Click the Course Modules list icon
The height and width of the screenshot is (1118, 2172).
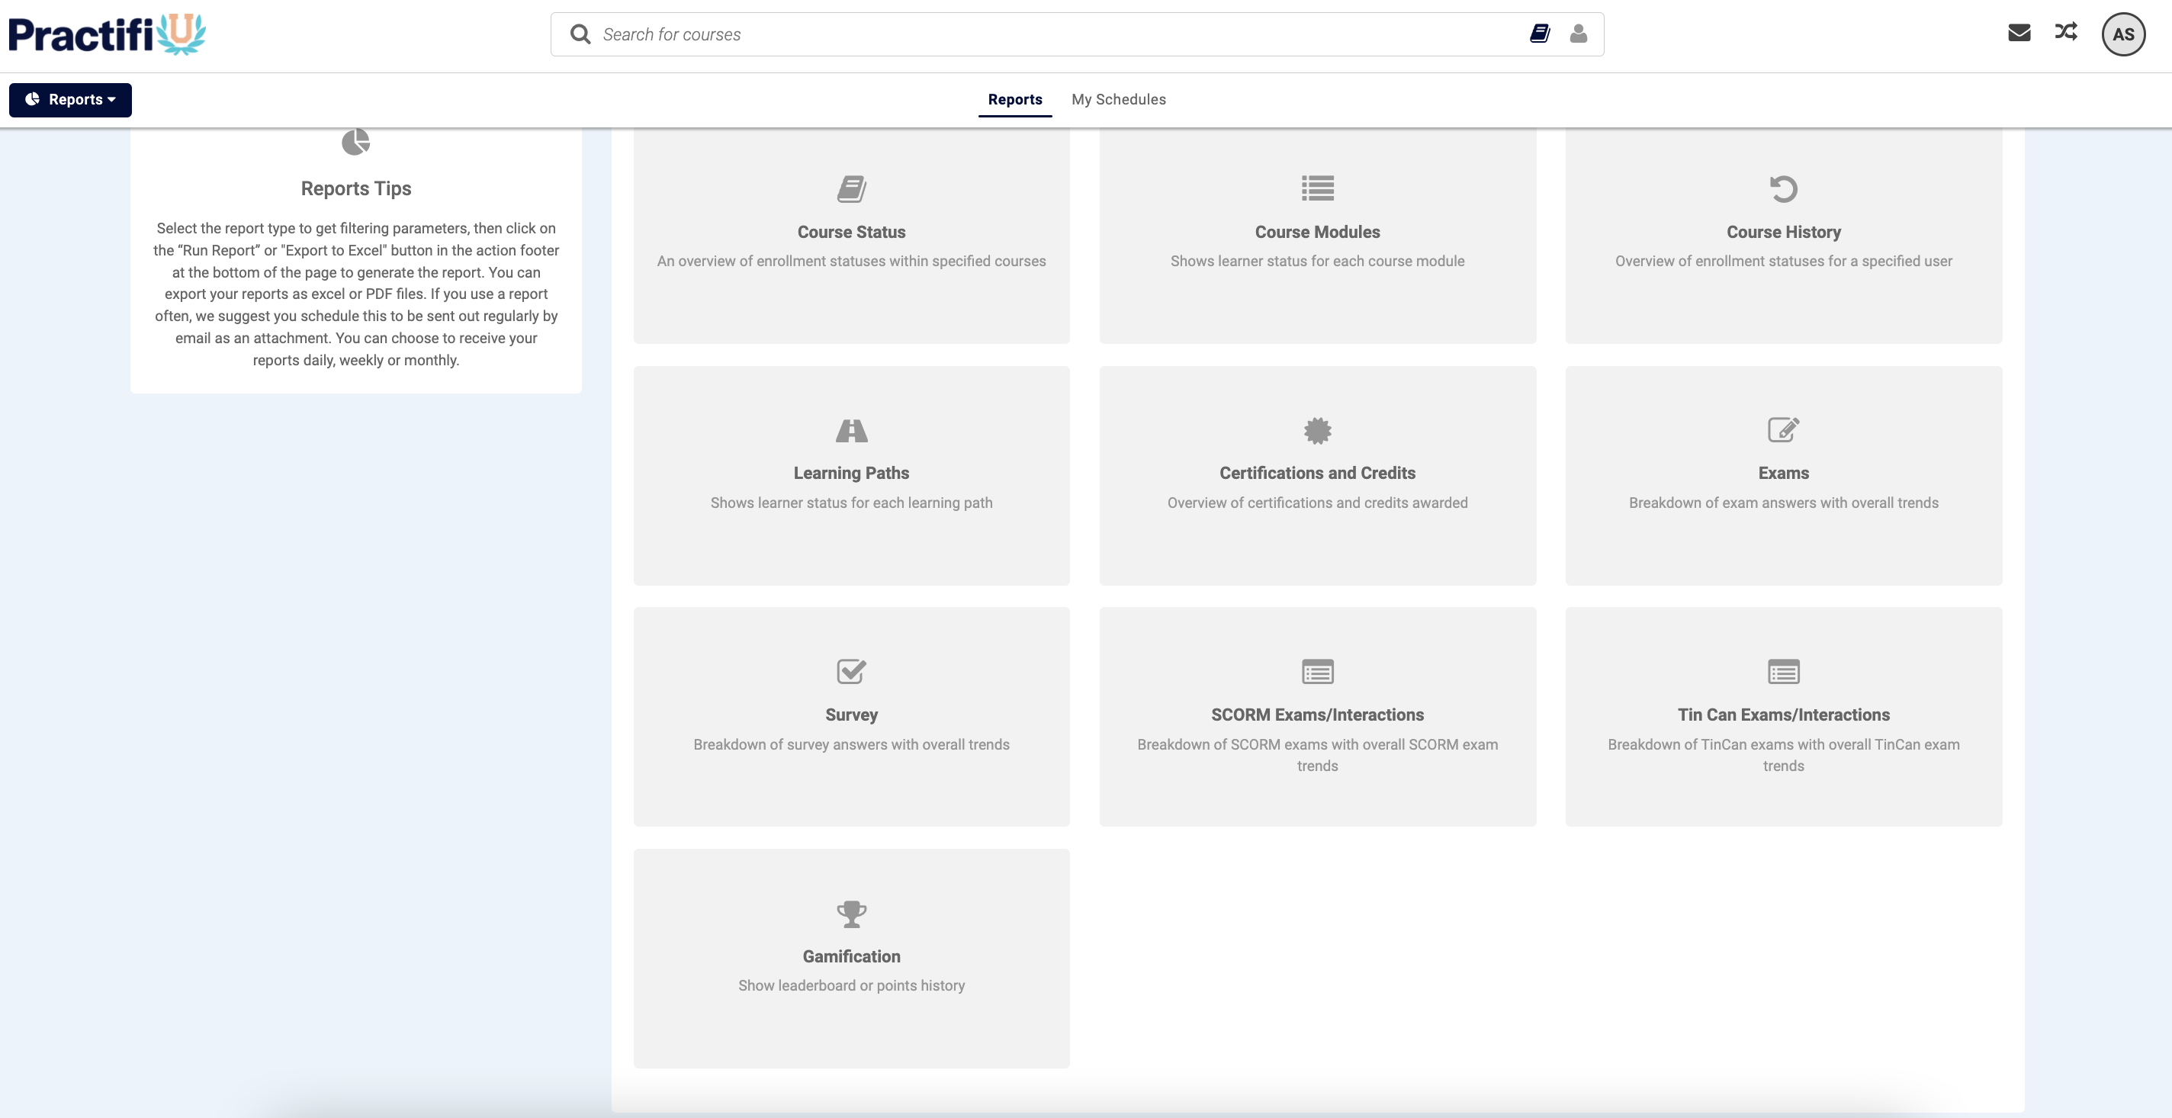(x=1317, y=188)
